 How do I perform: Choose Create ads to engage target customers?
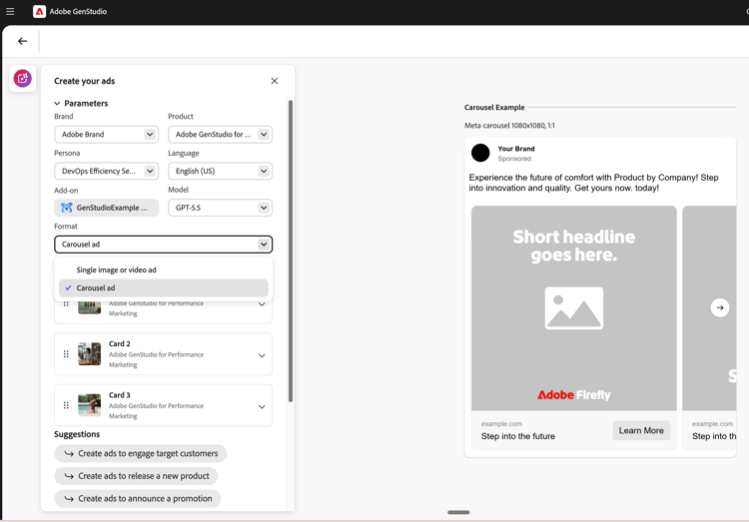point(141,453)
